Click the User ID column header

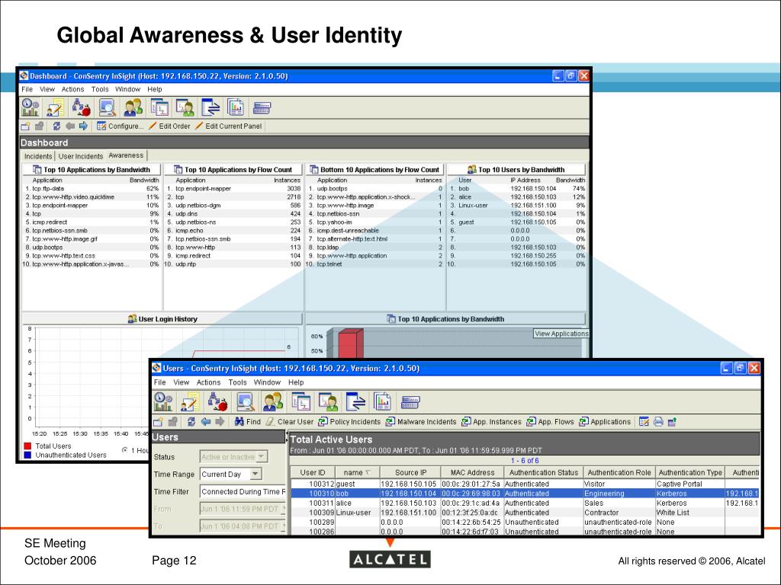tap(312, 472)
